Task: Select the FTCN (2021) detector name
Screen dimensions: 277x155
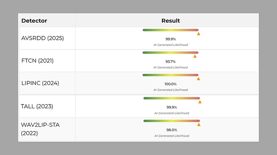Action: 37,60
